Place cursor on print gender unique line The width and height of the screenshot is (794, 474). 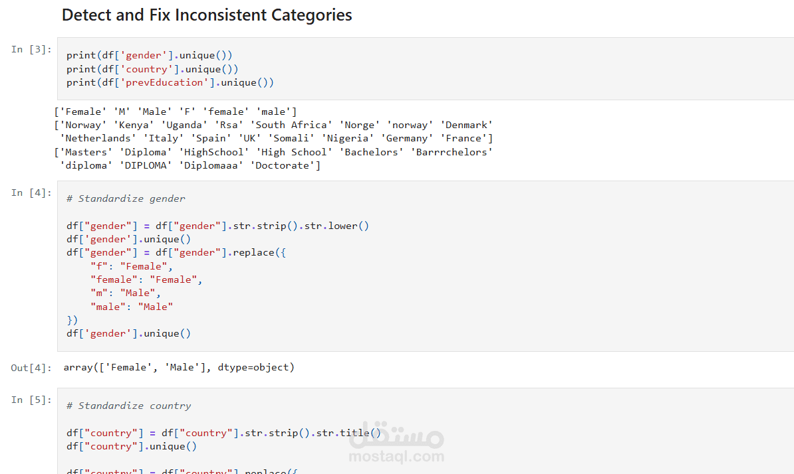(x=149, y=56)
